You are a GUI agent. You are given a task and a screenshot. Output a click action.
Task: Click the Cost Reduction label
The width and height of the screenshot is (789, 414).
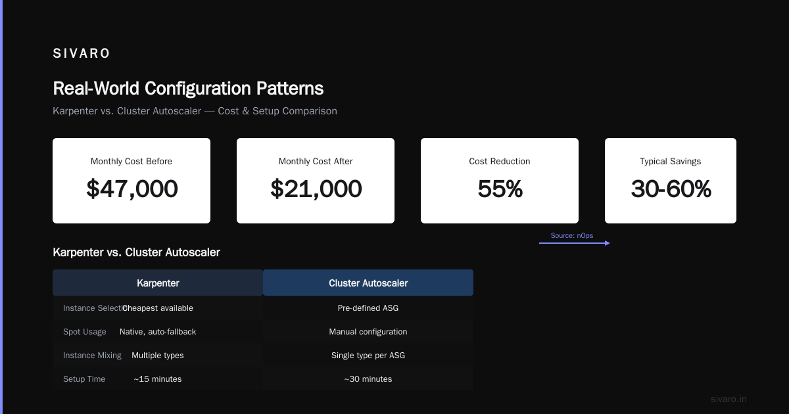[500, 161]
